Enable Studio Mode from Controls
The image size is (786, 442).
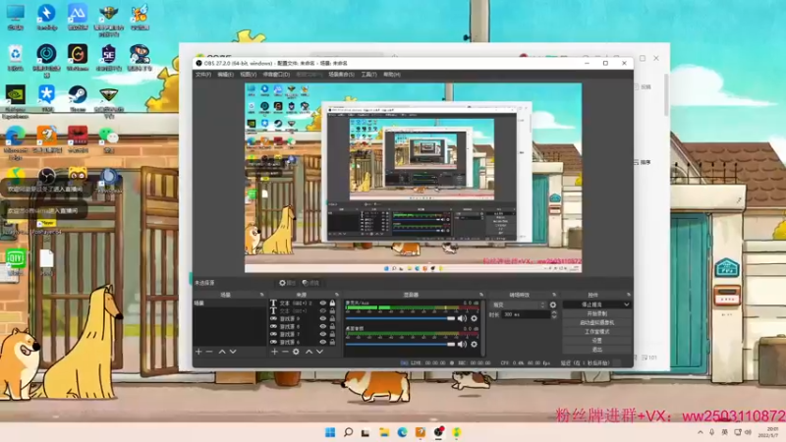596,332
